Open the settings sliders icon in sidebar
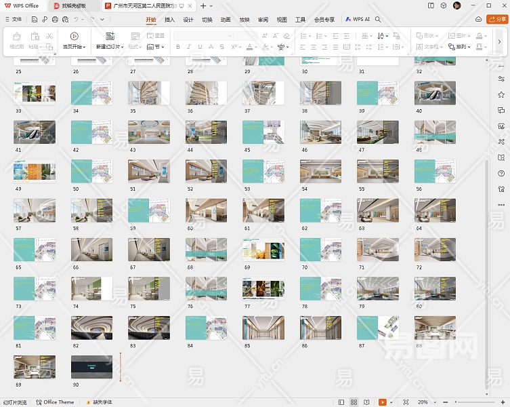The height and width of the screenshot is (407, 510). click(x=501, y=79)
